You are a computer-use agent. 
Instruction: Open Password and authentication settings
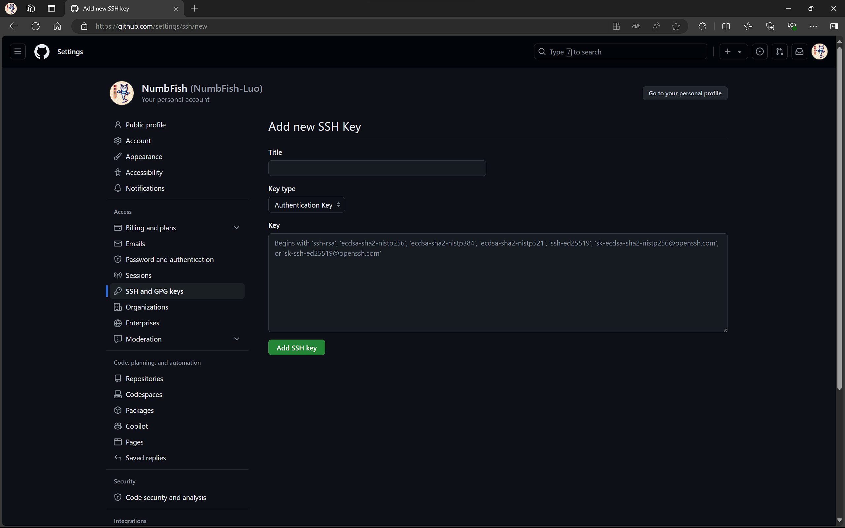[x=177, y=259]
